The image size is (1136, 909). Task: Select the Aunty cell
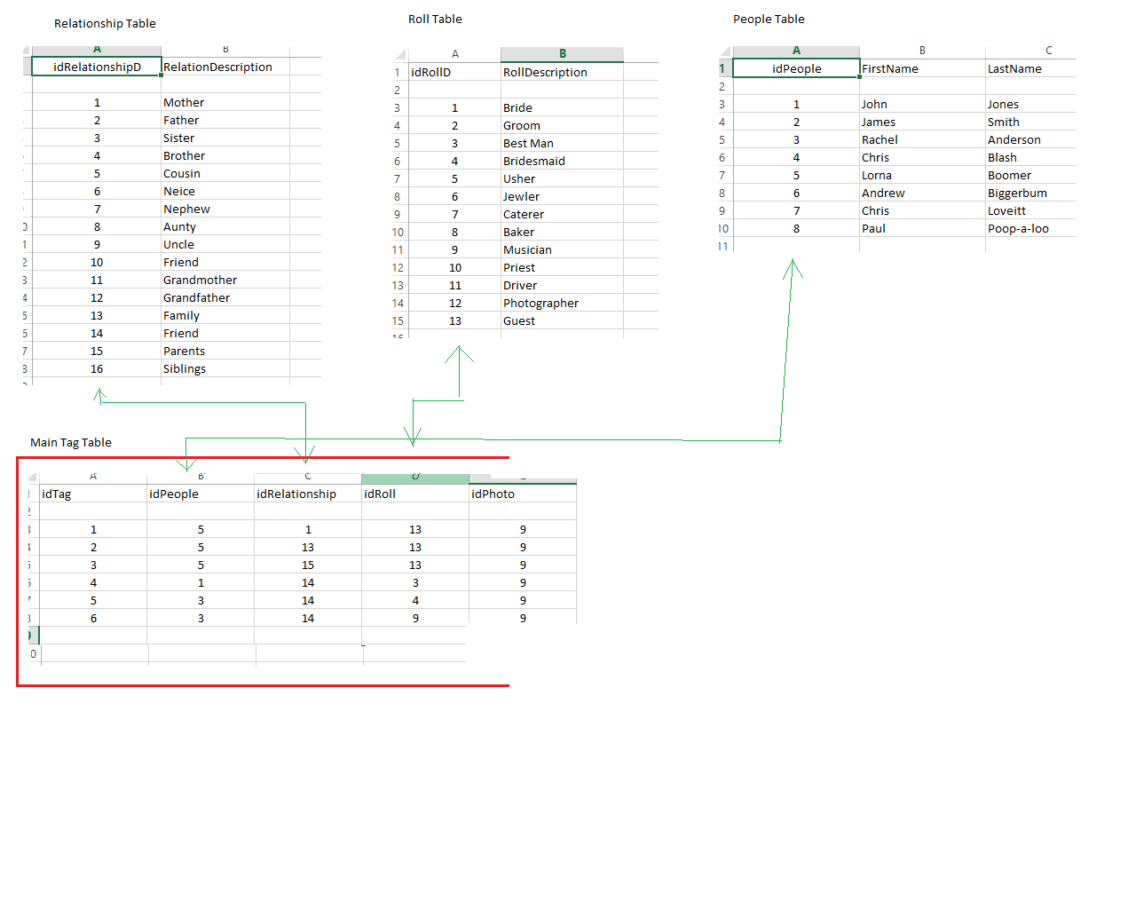pyautogui.click(x=225, y=226)
